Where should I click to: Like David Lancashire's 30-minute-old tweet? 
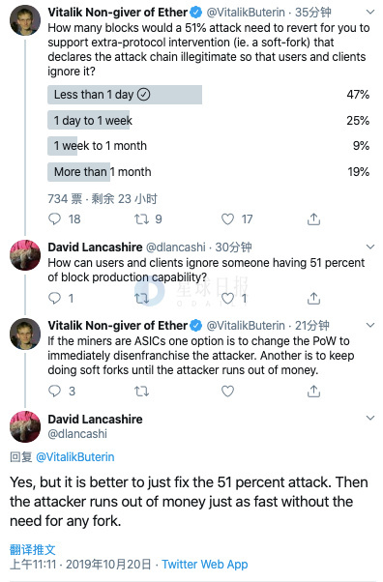[x=227, y=298]
